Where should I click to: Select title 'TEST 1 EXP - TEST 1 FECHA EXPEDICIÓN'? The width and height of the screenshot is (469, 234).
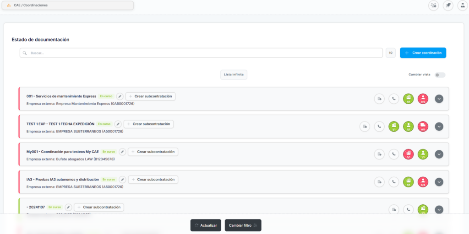tap(60, 124)
